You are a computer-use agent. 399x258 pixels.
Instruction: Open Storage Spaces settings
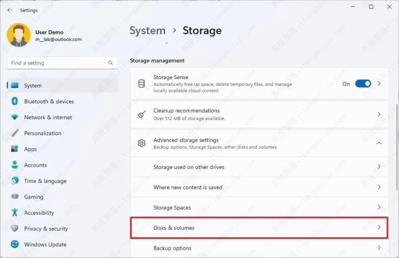259,208
